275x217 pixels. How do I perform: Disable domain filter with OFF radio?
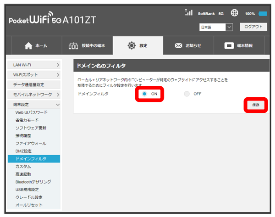coord(186,94)
